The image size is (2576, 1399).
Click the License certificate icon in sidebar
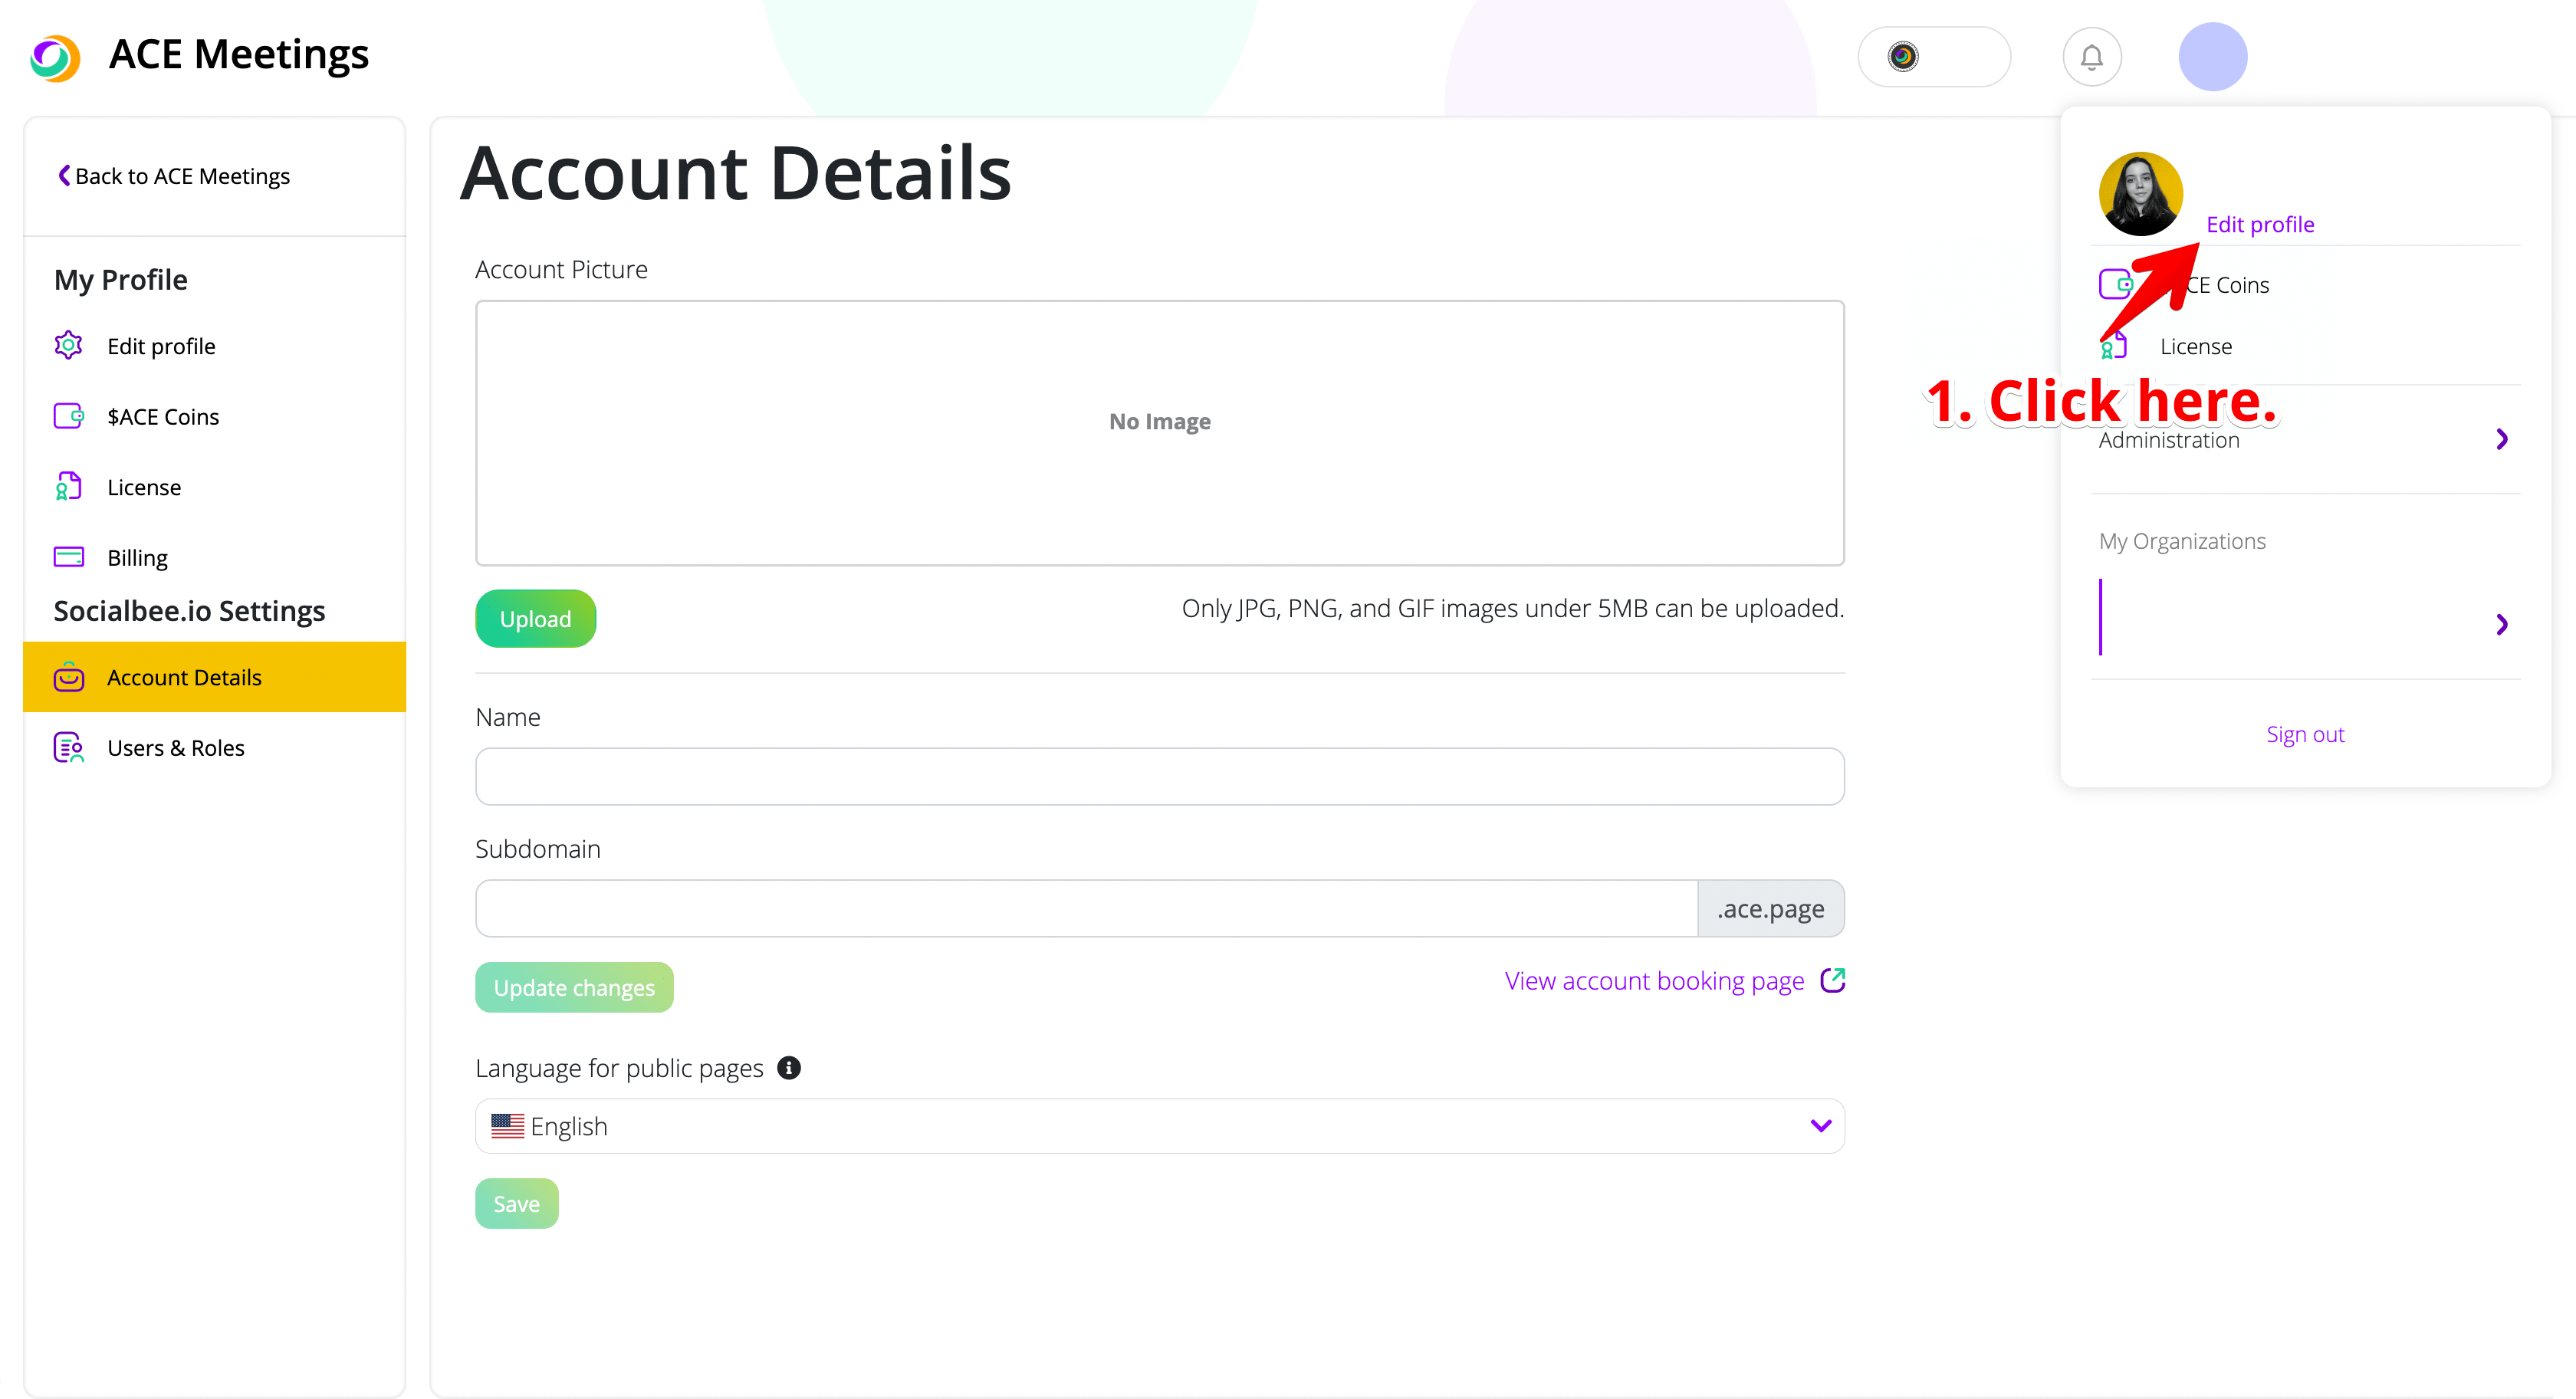pyautogui.click(x=68, y=487)
